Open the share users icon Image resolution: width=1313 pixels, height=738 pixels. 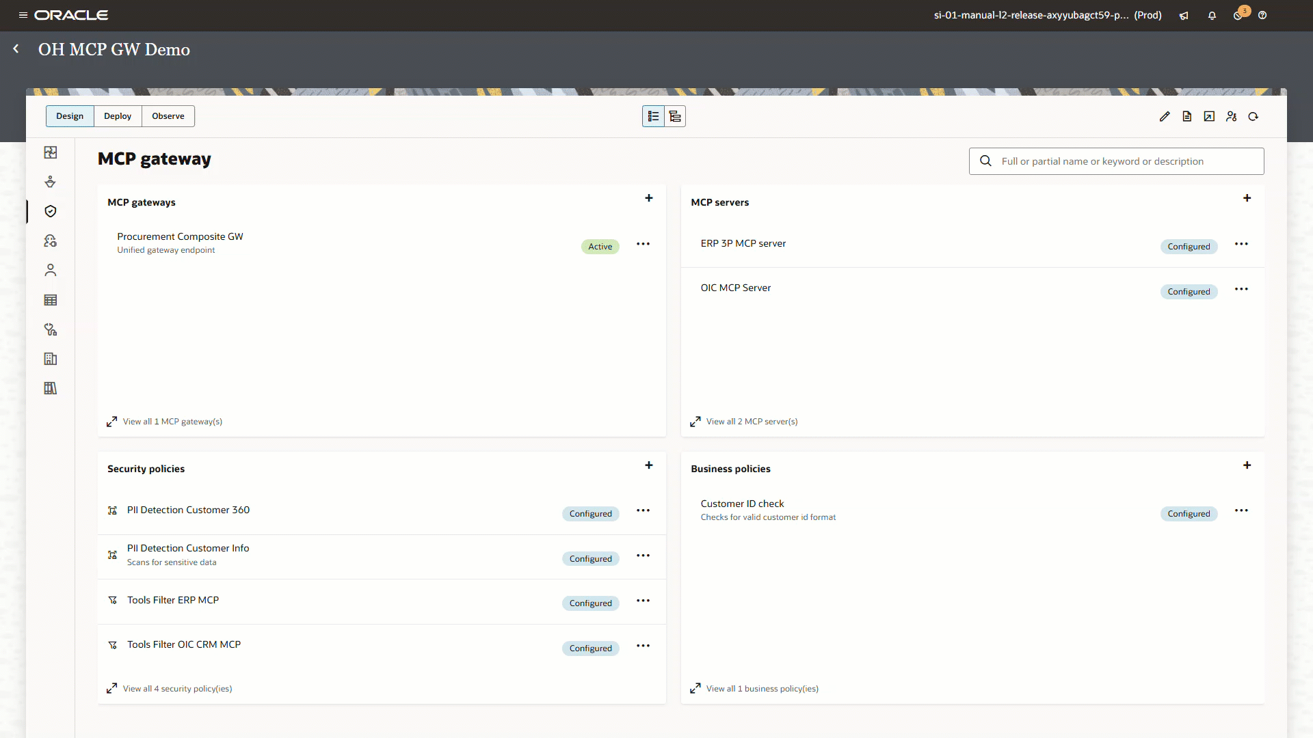coord(1232,117)
